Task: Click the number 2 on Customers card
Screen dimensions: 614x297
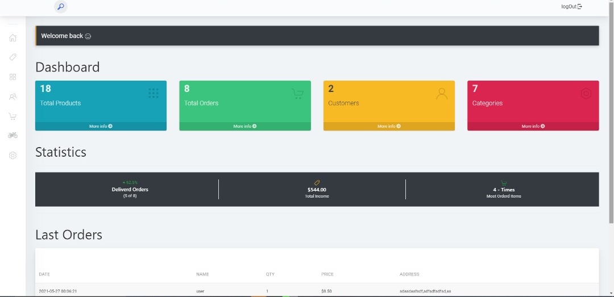Action: pyautogui.click(x=331, y=89)
